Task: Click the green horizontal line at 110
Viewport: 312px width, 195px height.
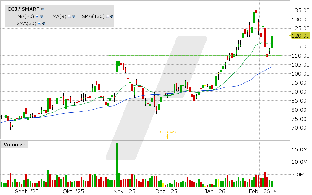Action: point(195,56)
